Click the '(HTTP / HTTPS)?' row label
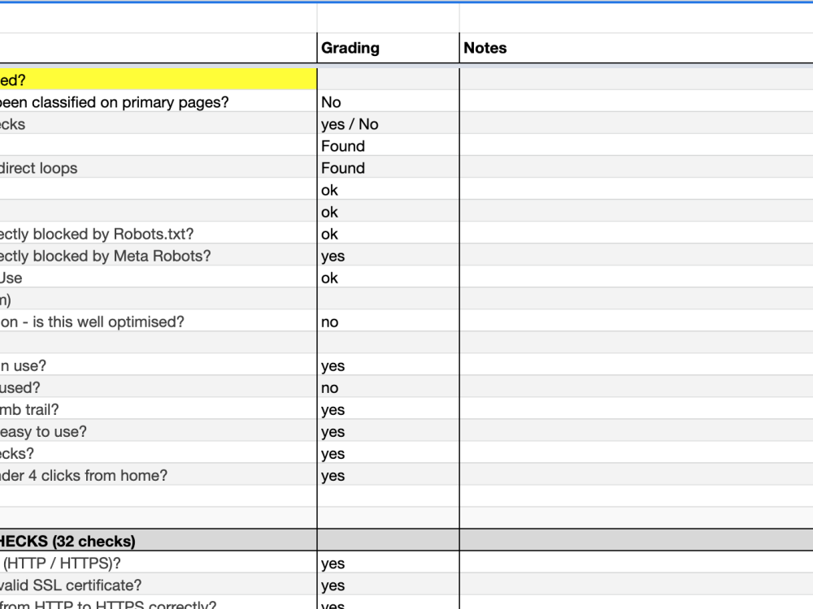 tap(159, 563)
